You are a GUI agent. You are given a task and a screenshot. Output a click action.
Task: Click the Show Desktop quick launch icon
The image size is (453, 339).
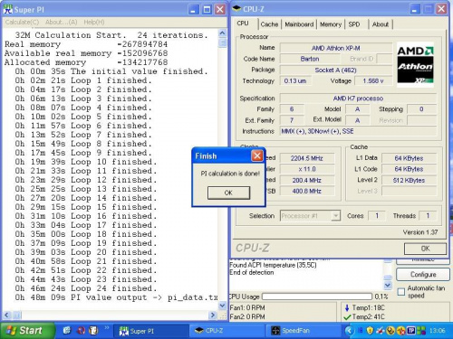67,331
